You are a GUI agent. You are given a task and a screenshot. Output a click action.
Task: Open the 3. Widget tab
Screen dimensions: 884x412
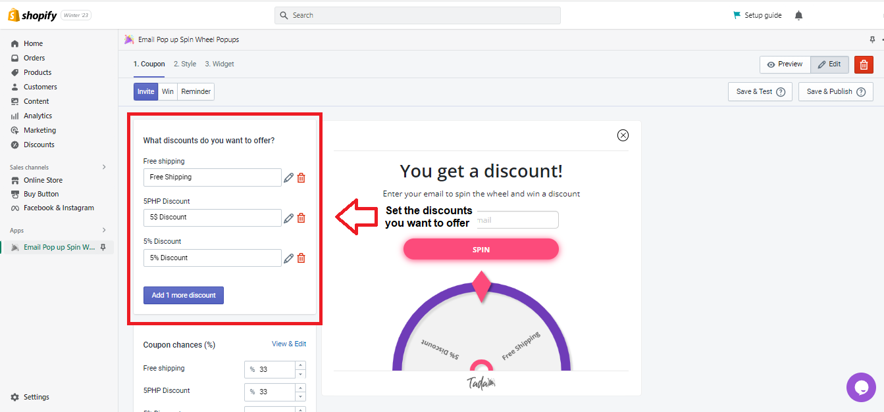pos(219,64)
